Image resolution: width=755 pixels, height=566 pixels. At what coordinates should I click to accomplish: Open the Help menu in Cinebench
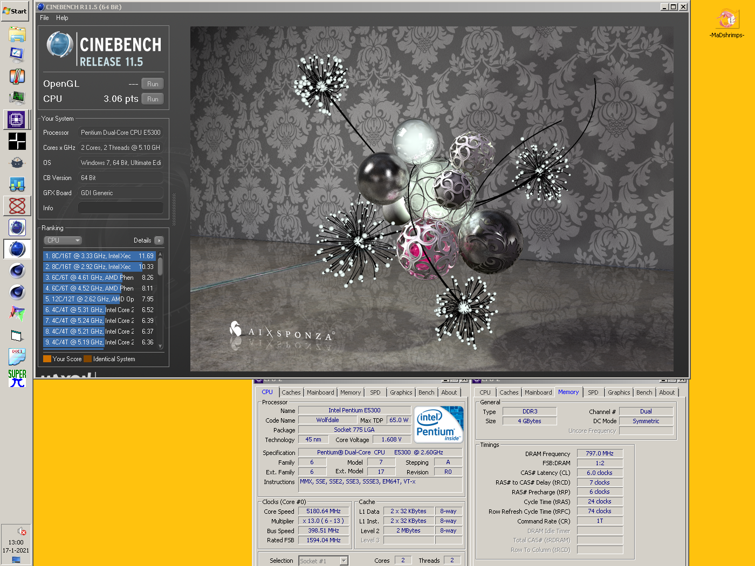pos(62,18)
